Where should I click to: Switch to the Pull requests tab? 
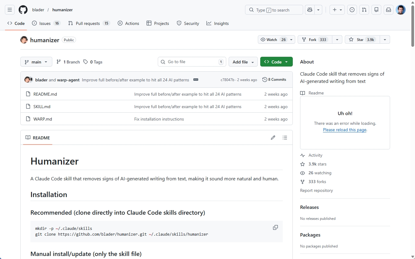88,23
